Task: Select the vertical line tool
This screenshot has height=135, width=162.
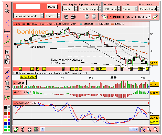Action: click(x=7, y=37)
